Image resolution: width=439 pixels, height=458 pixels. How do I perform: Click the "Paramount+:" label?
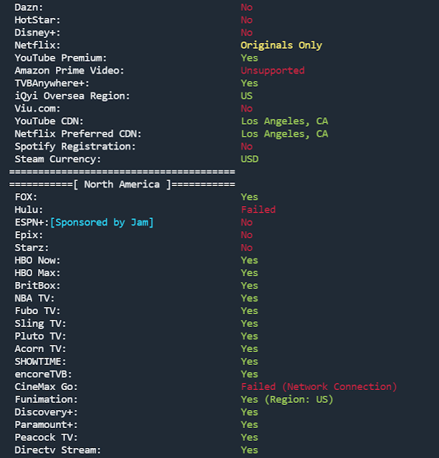coord(47,424)
